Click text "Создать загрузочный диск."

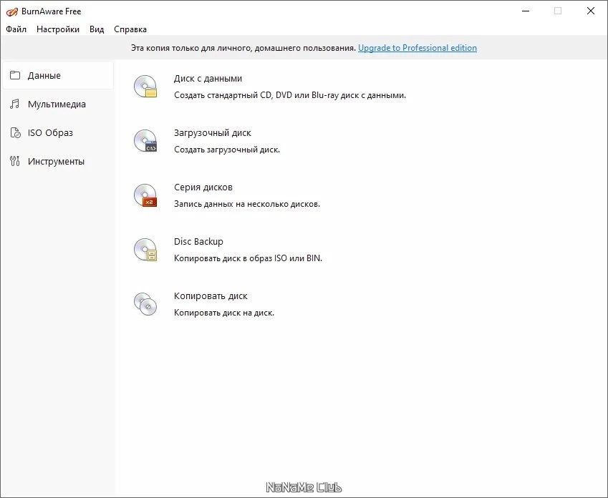tap(227, 150)
